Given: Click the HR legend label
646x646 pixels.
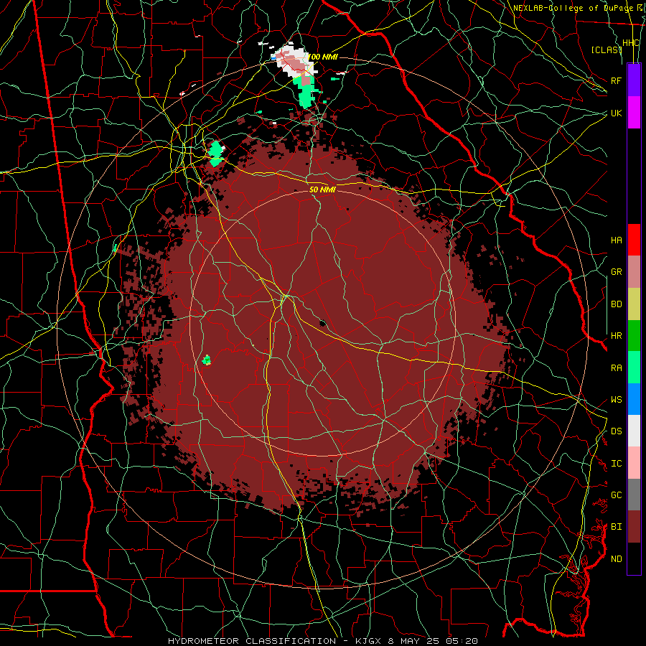Looking at the screenshot, I should [x=616, y=336].
